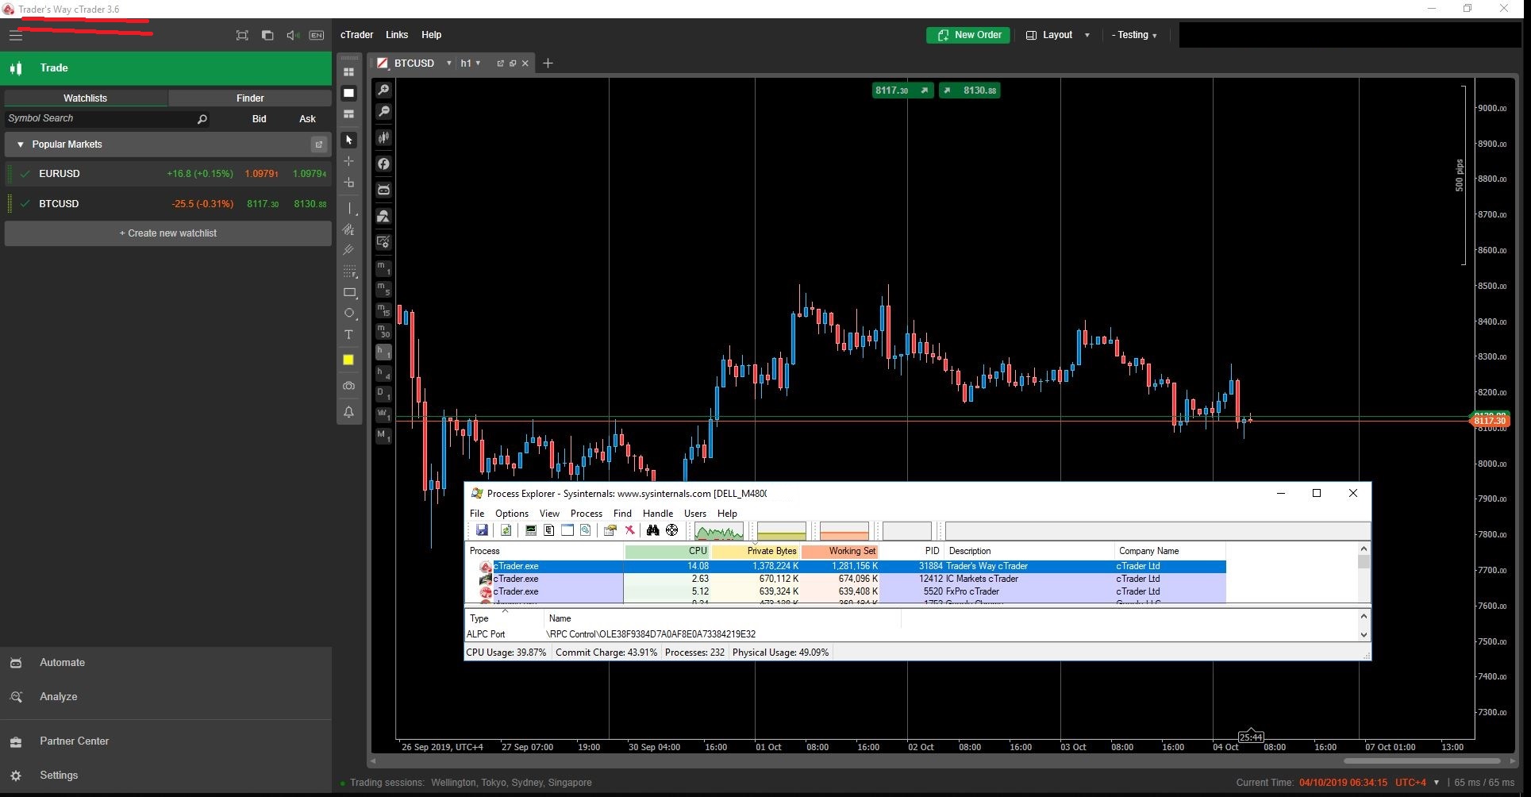This screenshot has width=1531, height=797.
Task: Click the binoculars Find icon in Process Explorer
Action: 652,530
